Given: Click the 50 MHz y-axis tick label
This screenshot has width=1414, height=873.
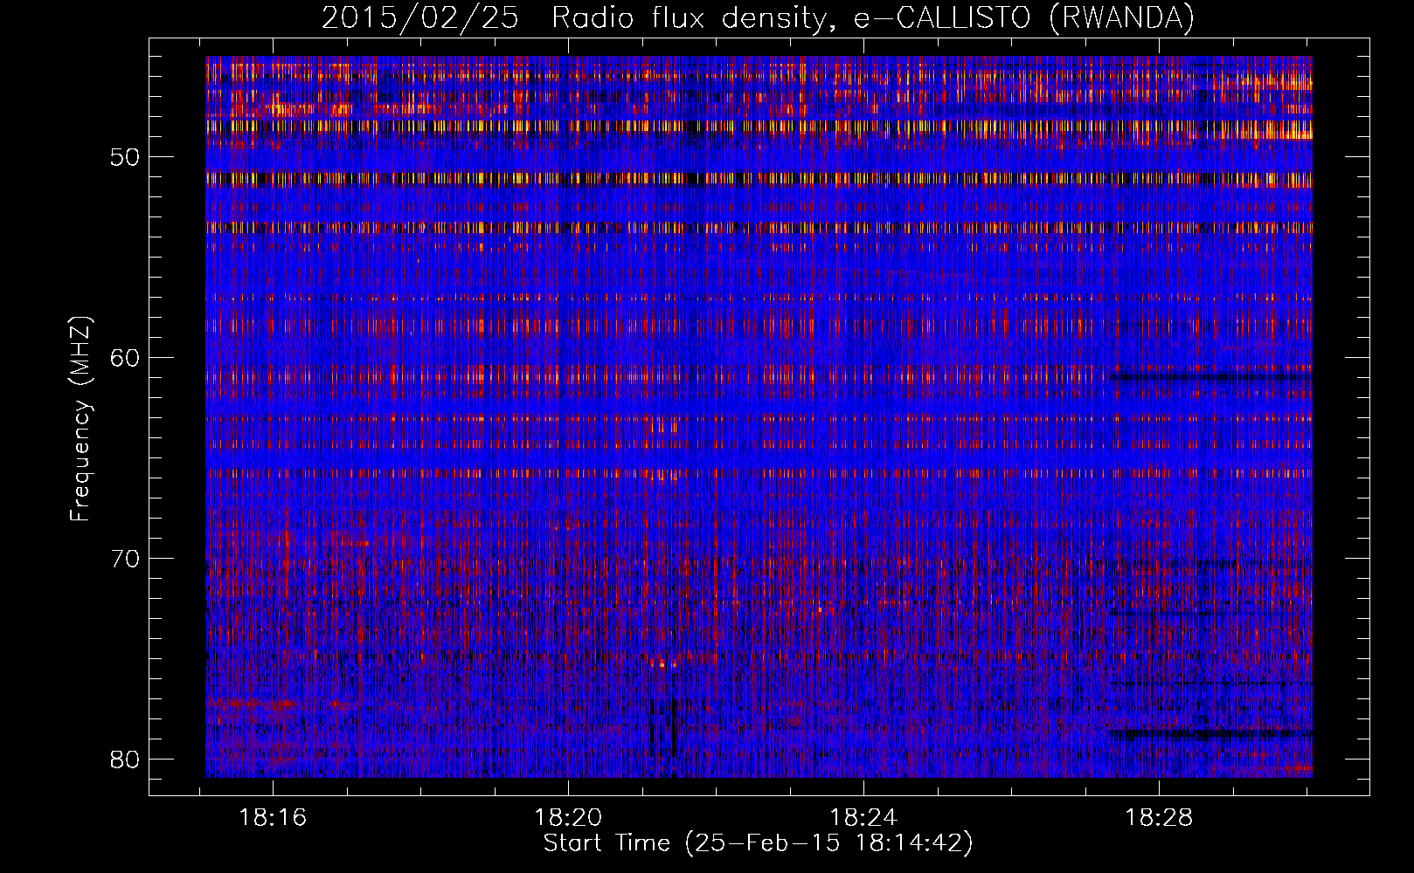Looking at the screenshot, I should [126, 158].
